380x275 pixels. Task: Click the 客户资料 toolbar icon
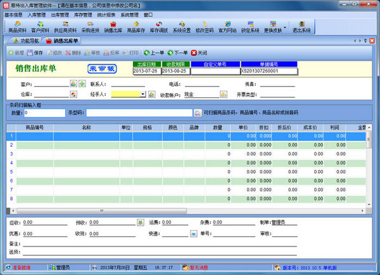[x=41, y=26]
